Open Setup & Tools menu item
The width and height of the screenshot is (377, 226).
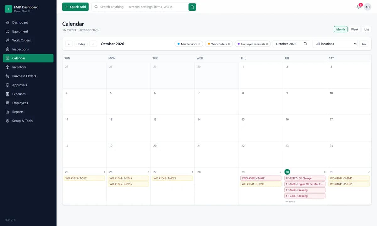28,121
